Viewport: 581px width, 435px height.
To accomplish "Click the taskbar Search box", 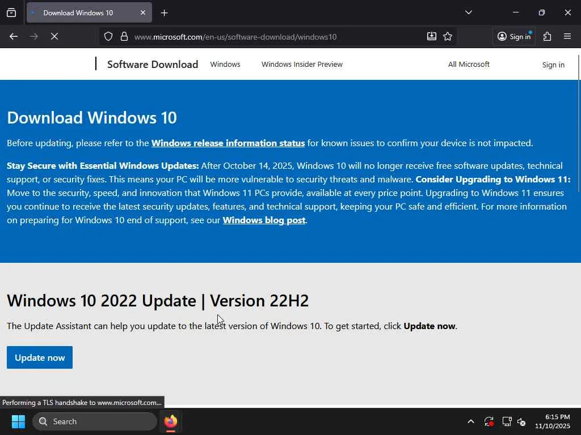I will click(95, 421).
